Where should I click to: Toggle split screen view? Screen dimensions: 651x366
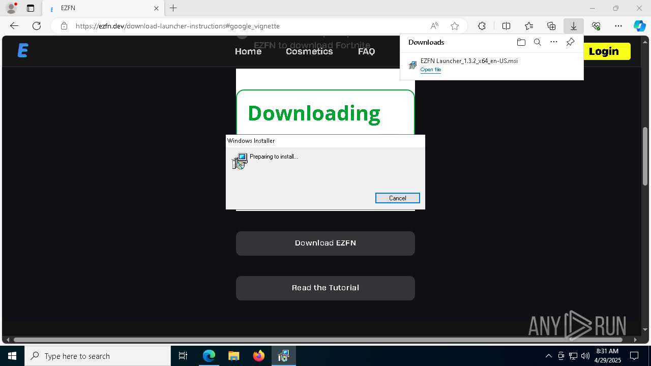(x=507, y=26)
